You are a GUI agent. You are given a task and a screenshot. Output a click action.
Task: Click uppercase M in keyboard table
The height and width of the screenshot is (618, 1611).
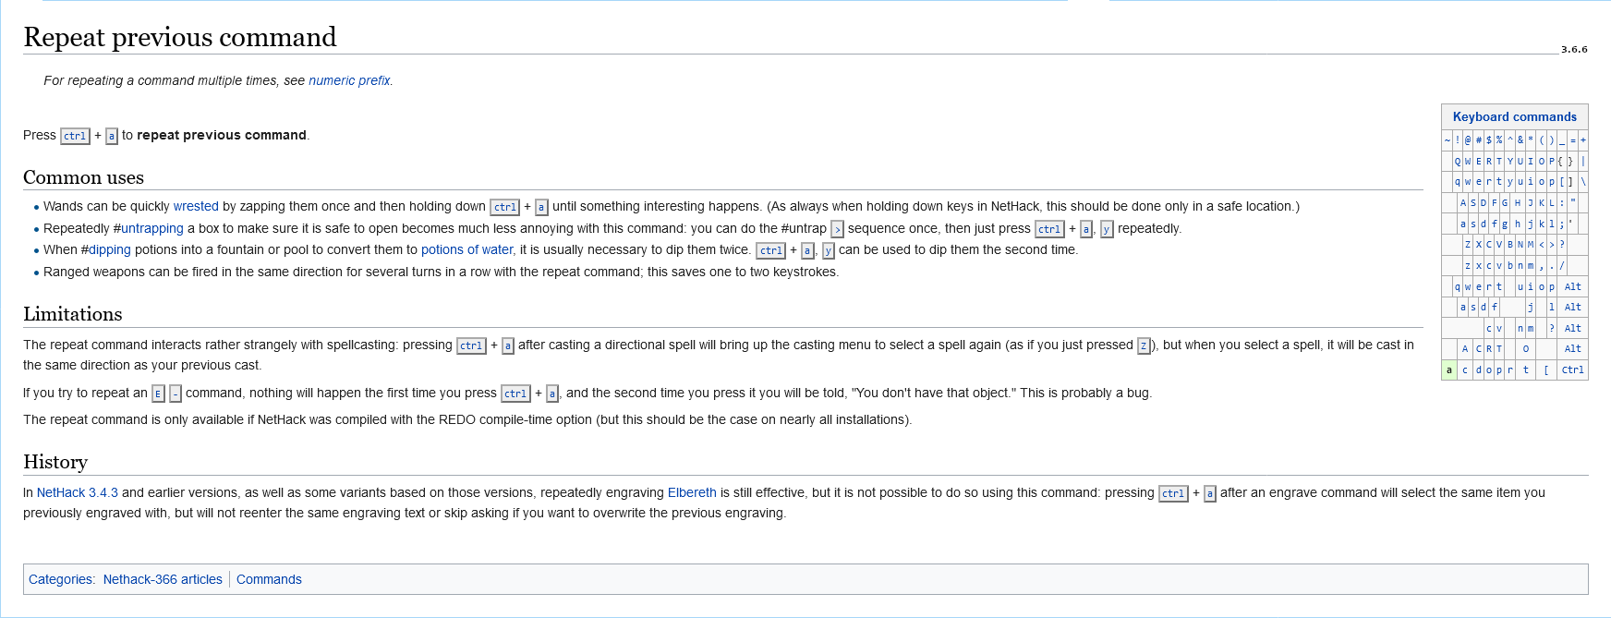click(x=1531, y=244)
